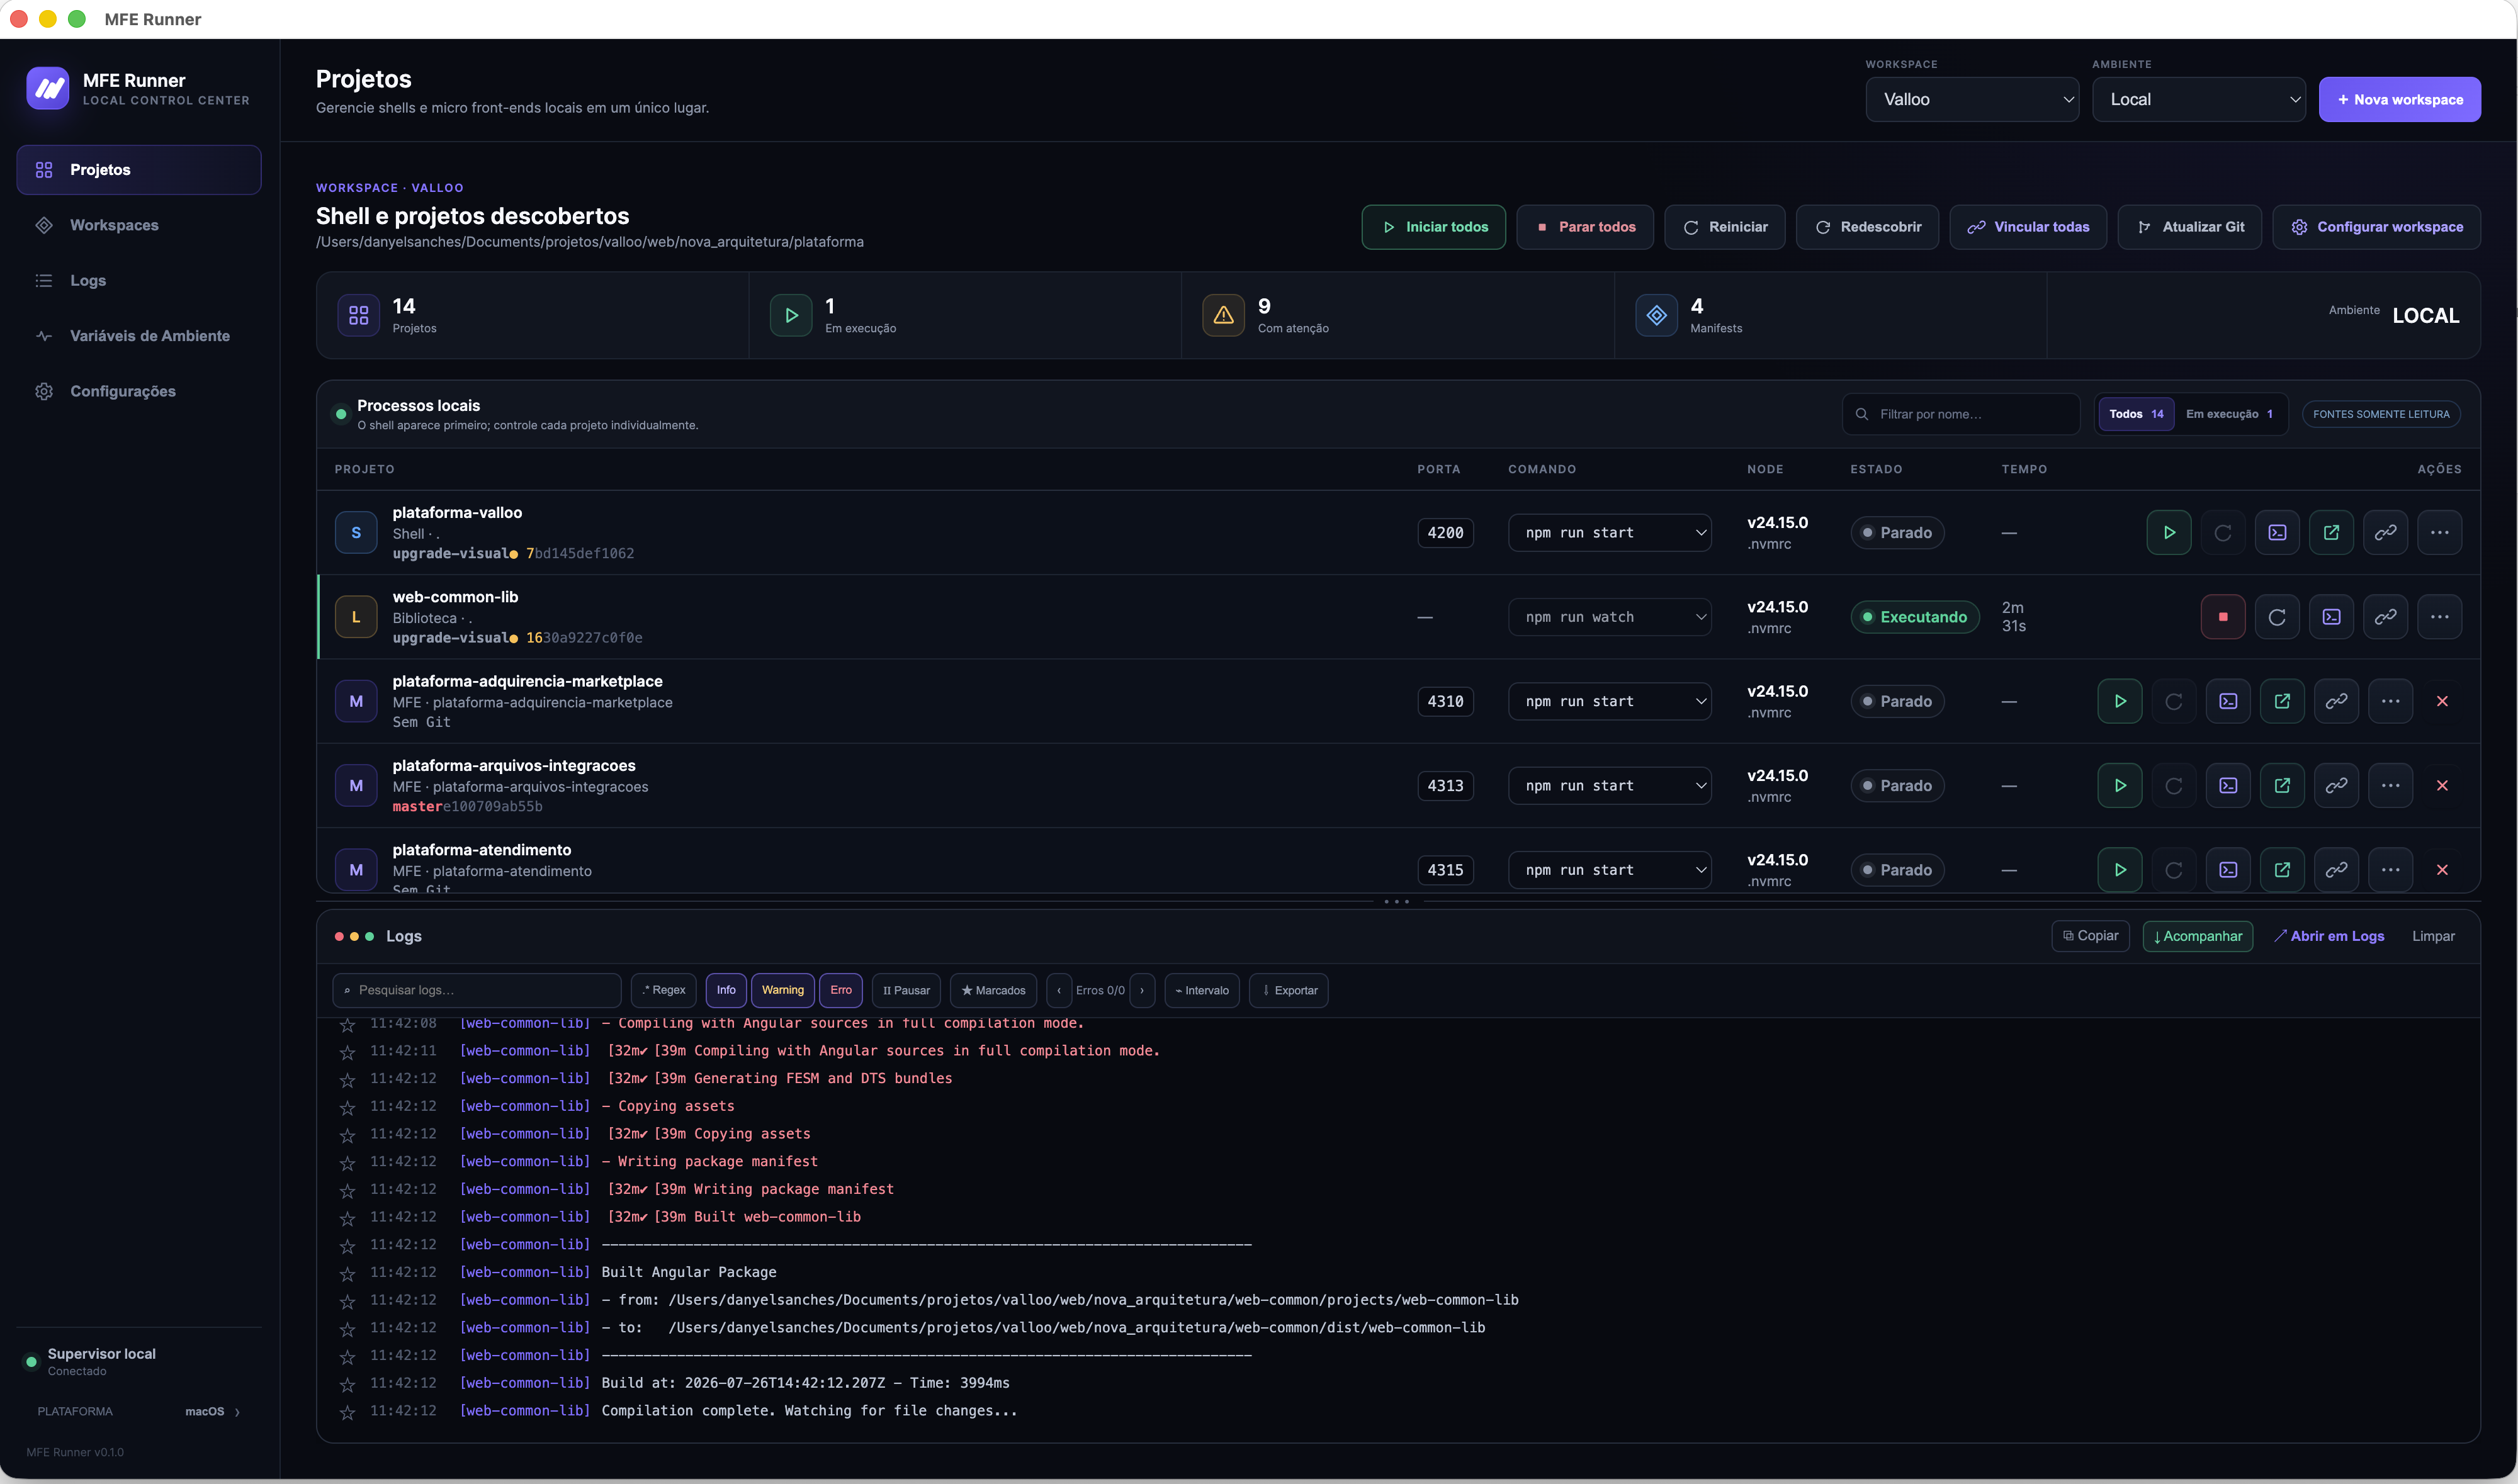Screen dimensions: 2518x1484
Task: Create a Nova workspace
Action: (2399, 99)
